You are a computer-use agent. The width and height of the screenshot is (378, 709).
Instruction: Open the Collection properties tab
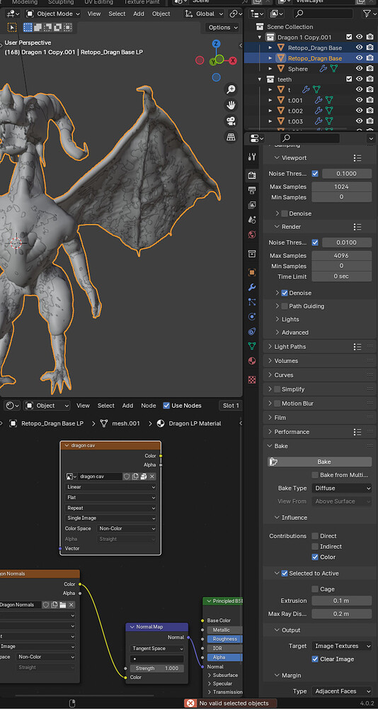coord(252,254)
